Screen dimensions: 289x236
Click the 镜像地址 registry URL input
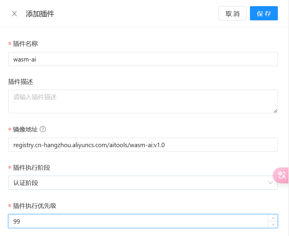[143, 145]
